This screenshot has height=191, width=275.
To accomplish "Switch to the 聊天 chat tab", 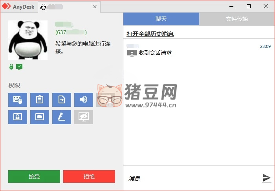I will pyautogui.click(x=161, y=19).
